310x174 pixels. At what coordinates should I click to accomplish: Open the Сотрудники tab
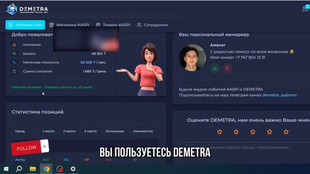tap(153, 25)
